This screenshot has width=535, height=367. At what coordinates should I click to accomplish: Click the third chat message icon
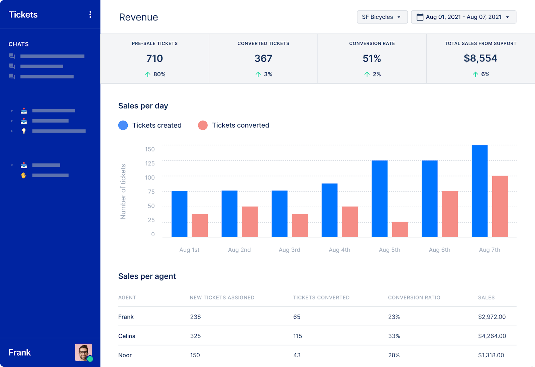pyautogui.click(x=12, y=77)
